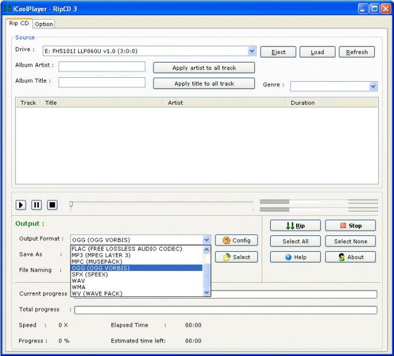Click the format list scrollbar thumb
Viewport: 394px width, 356px height.
coord(206,275)
